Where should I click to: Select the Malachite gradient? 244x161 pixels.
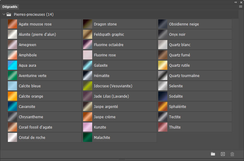[88, 138]
